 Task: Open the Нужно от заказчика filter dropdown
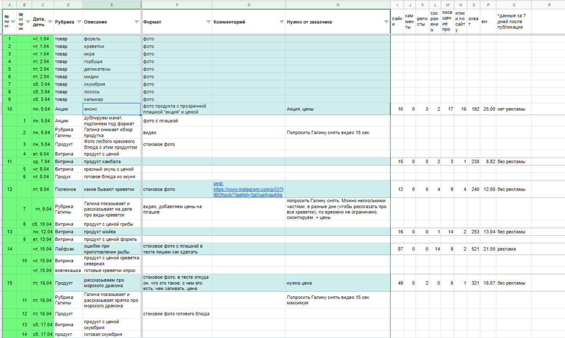click(386, 22)
